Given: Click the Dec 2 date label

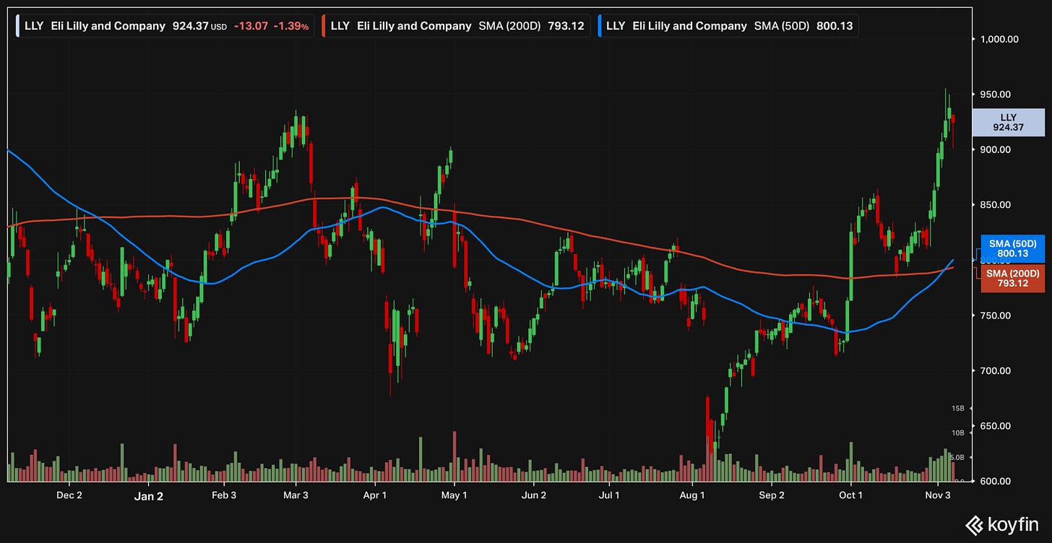Looking at the screenshot, I should 69,495.
